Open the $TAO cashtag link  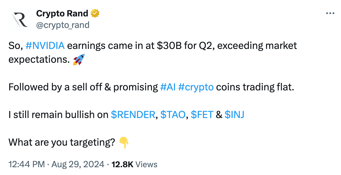pyautogui.click(x=173, y=115)
